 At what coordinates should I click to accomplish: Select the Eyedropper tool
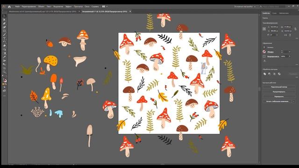pyautogui.click(x=4, y=57)
